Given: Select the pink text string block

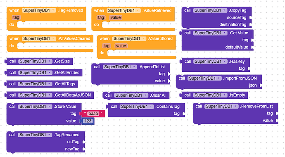Looking at the screenshot, I should (x=93, y=114).
